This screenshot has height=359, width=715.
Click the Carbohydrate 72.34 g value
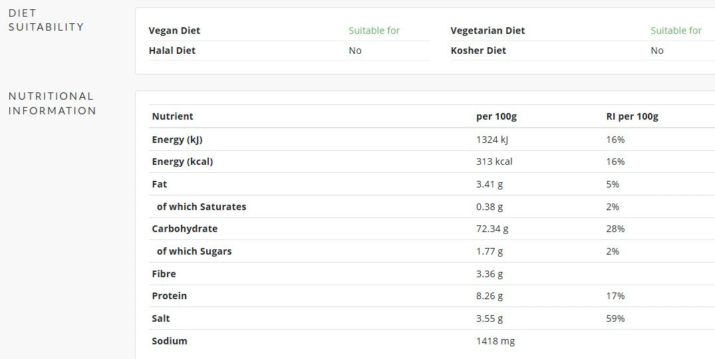tap(492, 229)
